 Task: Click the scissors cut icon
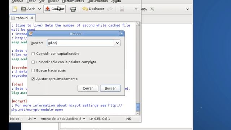pos(122,9)
